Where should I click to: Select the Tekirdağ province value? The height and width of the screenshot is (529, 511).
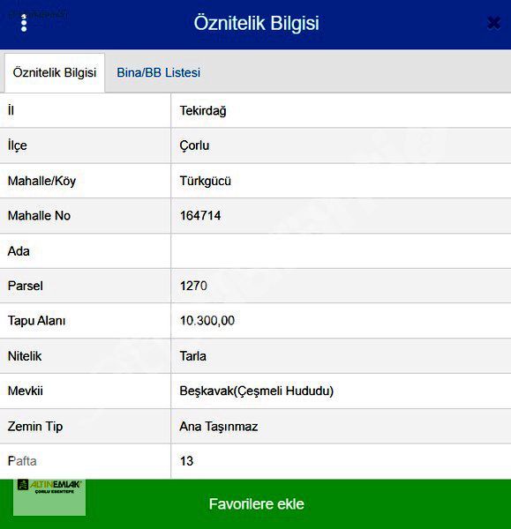[203, 111]
